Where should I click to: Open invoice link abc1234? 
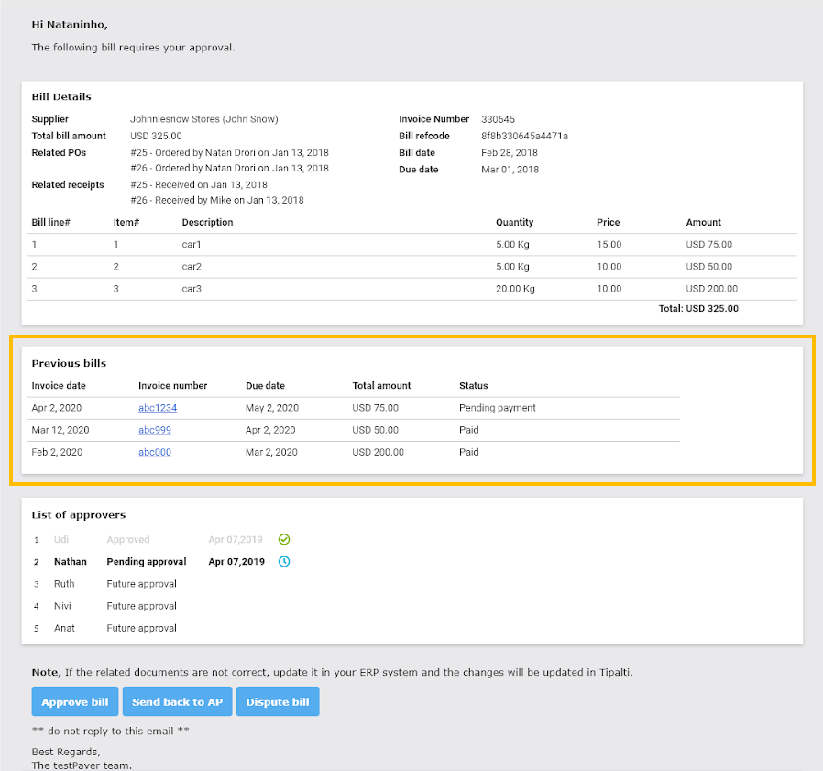tap(158, 408)
